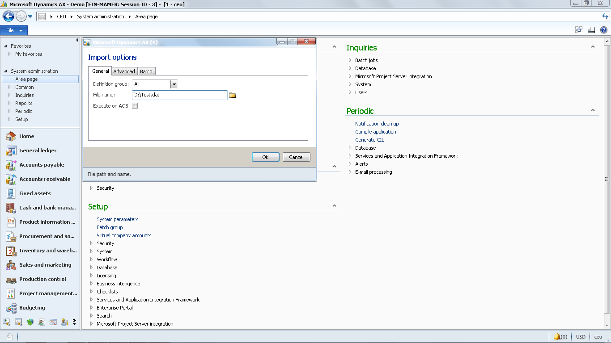Viewport: 611px width, 343px height.
Task: Open Notification clean up link
Action: click(377, 124)
